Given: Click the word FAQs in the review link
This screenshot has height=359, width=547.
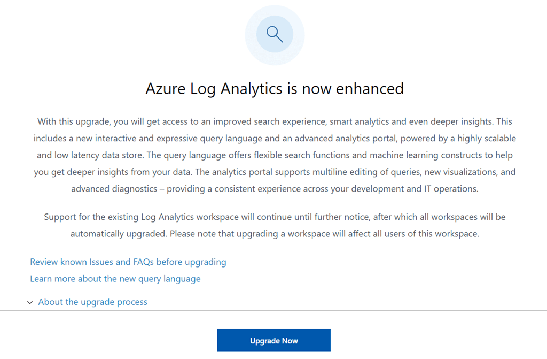Looking at the screenshot, I should click(143, 262).
